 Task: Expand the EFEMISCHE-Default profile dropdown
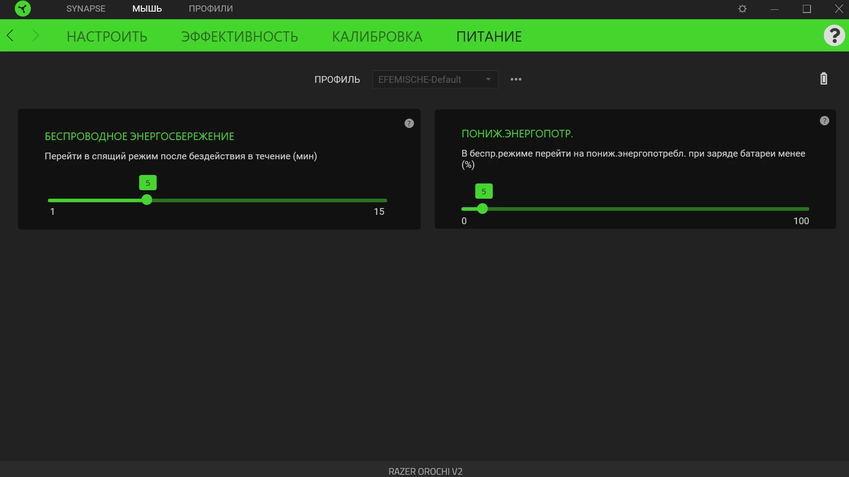tap(435, 79)
